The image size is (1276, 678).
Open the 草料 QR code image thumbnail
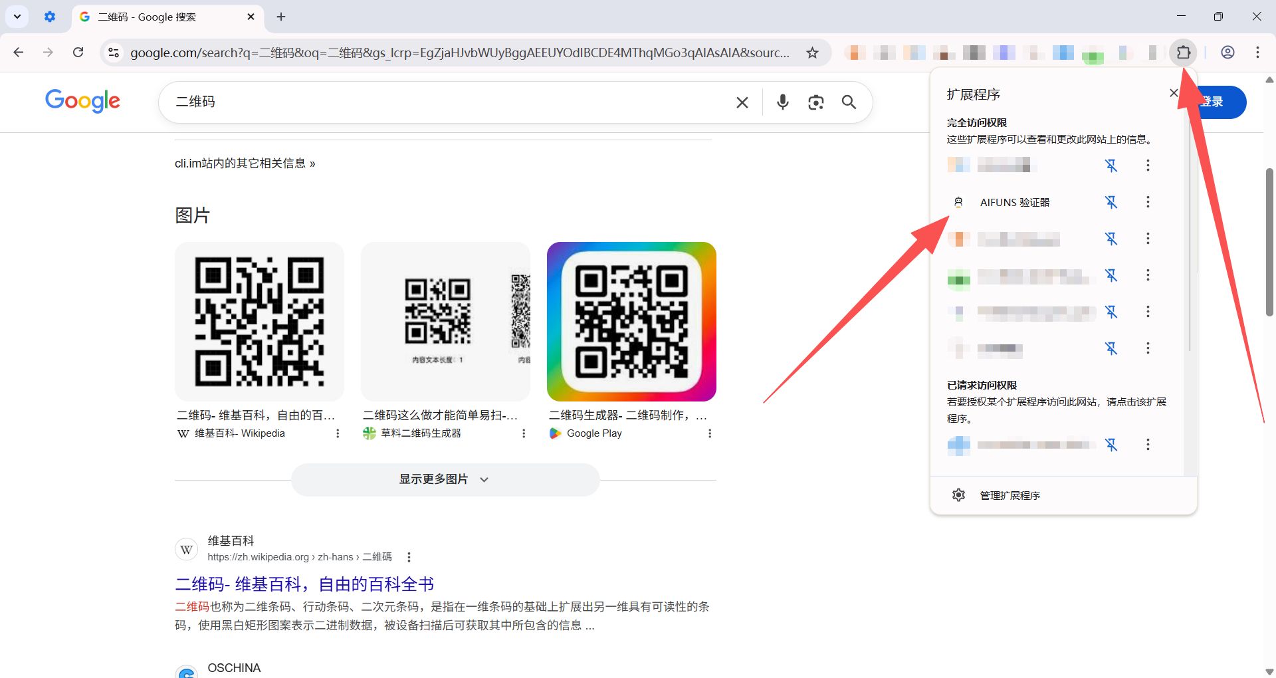(445, 322)
